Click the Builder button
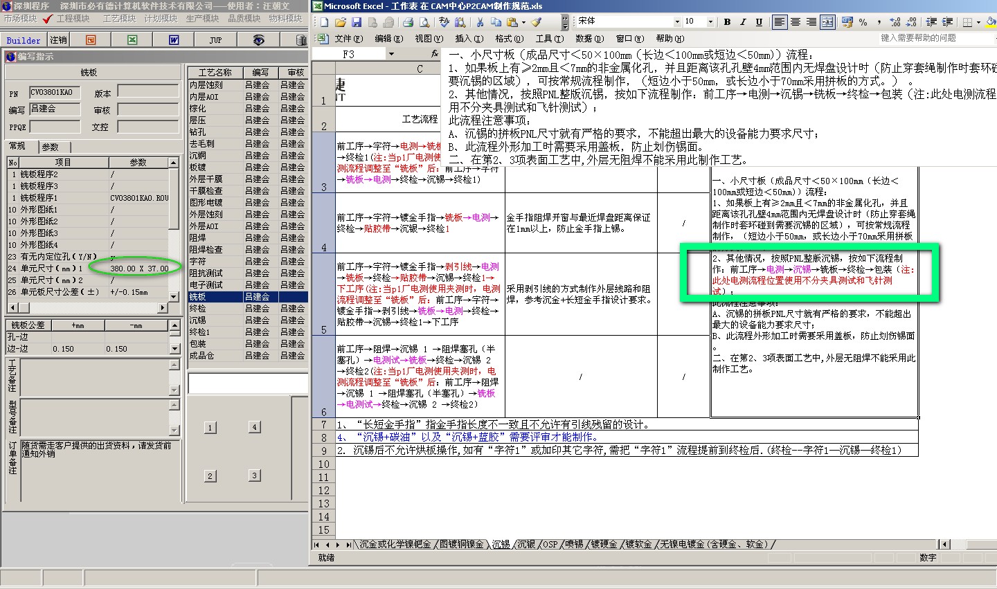 (x=24, y=40)
